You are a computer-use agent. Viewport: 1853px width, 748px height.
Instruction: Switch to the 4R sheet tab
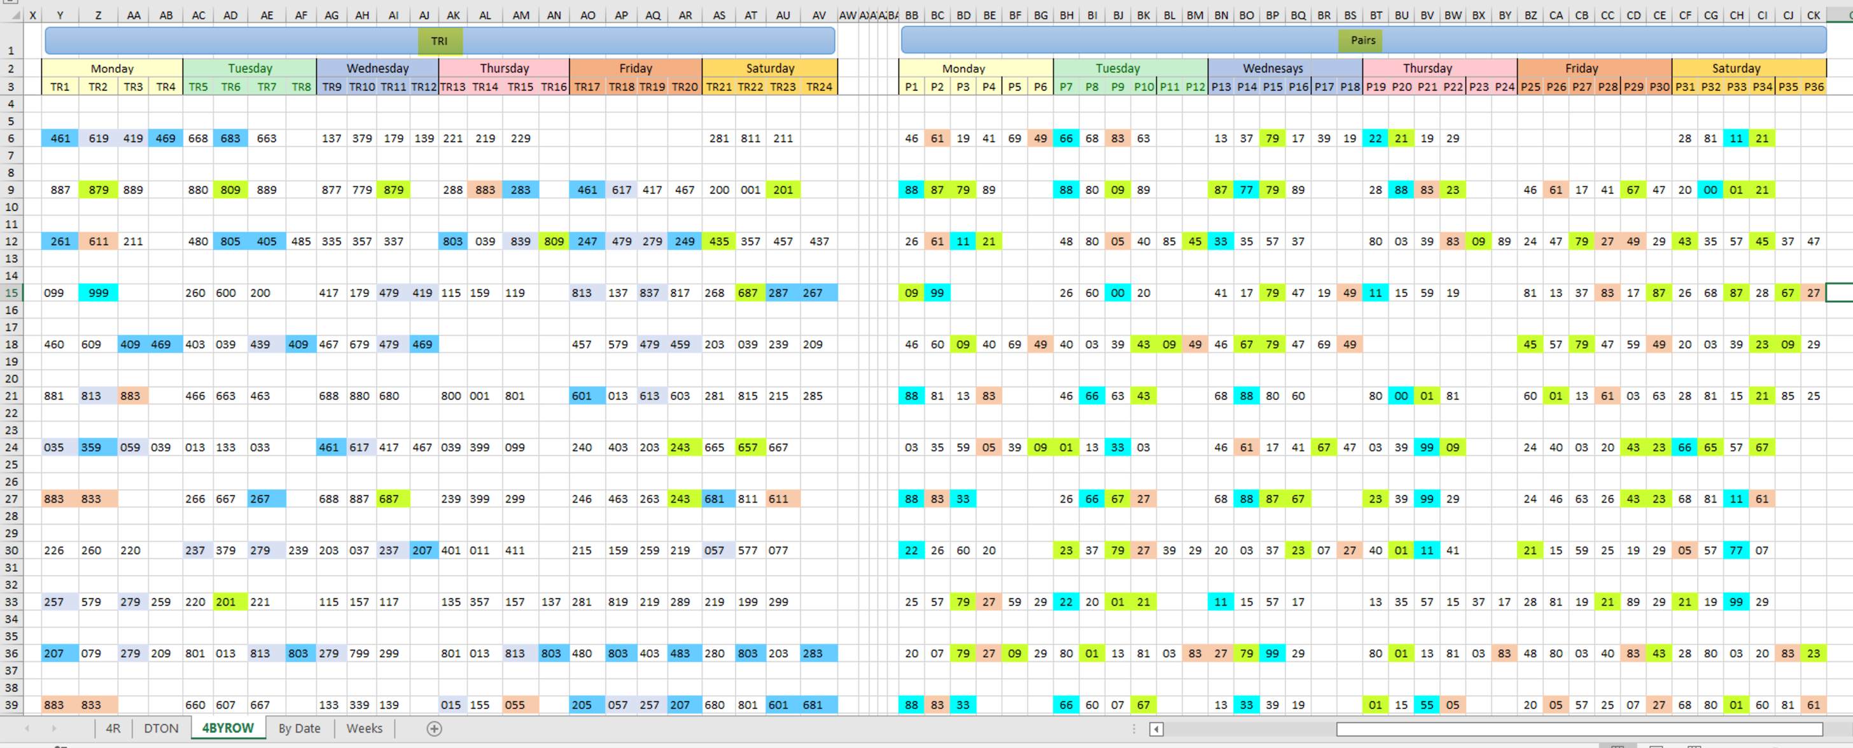[x=113, y=728]
